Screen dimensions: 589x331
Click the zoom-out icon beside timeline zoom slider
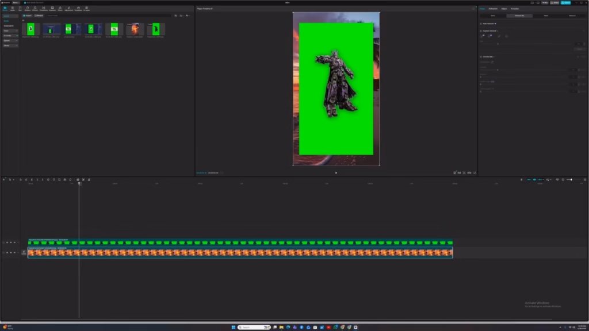(563, 180)
